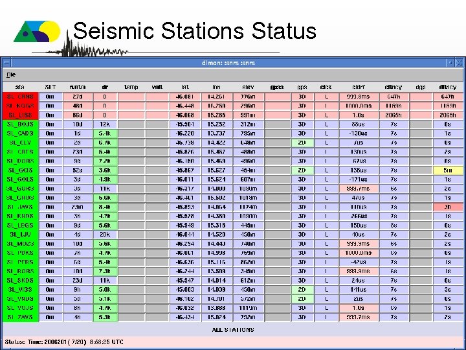Click the '-171us' clock drift cell
Viewport: 466px width, 350px height.
pyautogui.click(x=359, y=180)
